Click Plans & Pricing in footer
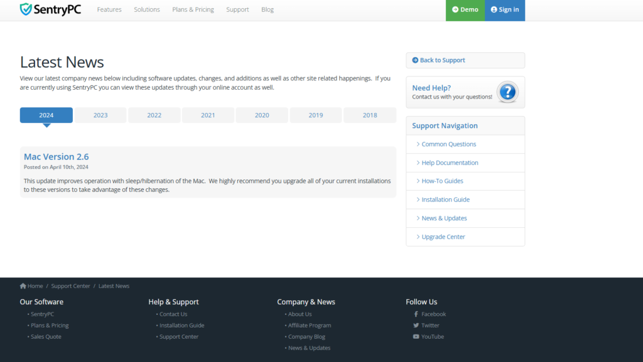Screen dimensions: 643x362 [50, 325]
